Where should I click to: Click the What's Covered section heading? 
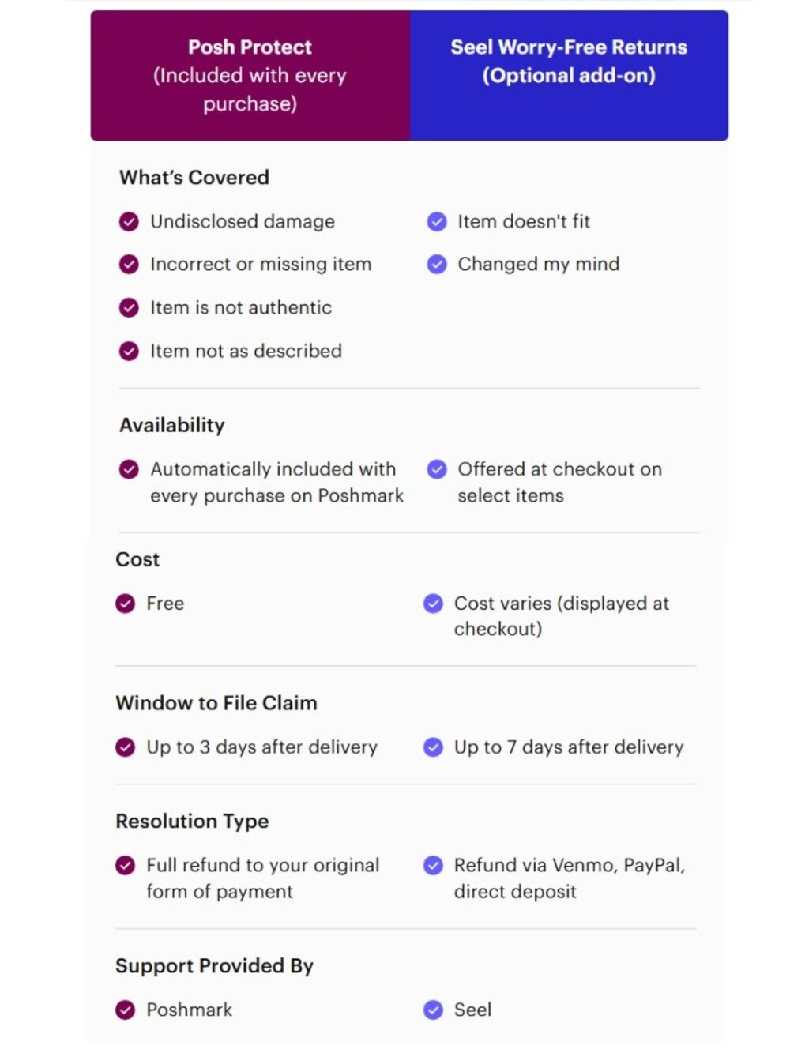pyautogui.click(x=194, y=178)
